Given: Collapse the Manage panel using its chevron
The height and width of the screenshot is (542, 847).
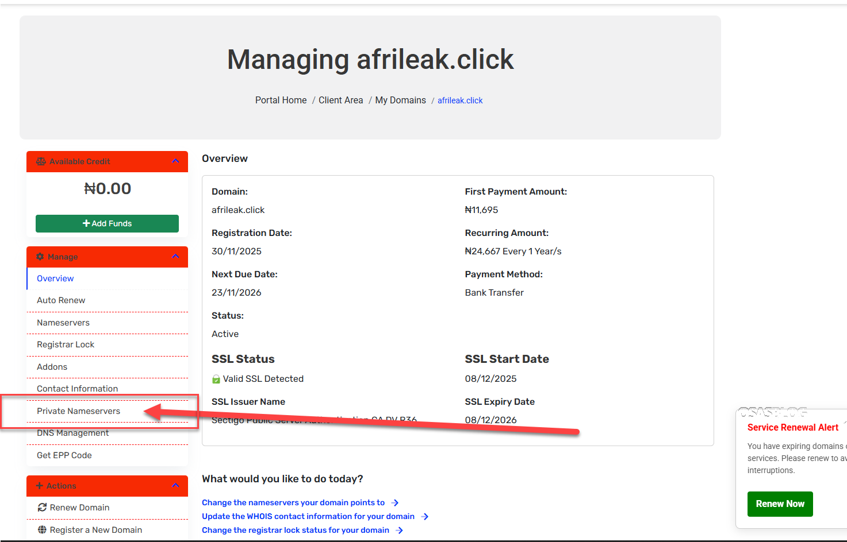Looking at the screenshot, I should (175, 257).
